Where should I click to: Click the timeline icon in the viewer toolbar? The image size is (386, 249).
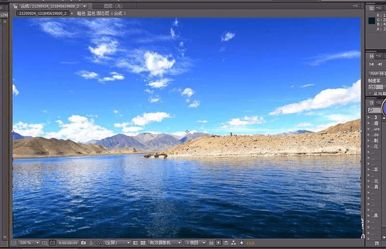click(226, 243)
